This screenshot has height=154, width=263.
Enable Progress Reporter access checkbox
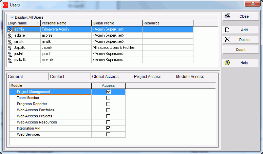108,104
